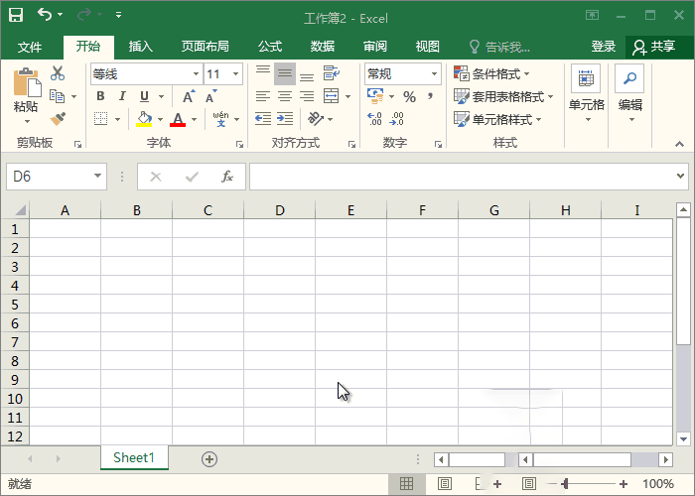The width and height of the screenshot is (695, 496).
Task: Click the Increase Font Size icon
Action: [189, 96]
